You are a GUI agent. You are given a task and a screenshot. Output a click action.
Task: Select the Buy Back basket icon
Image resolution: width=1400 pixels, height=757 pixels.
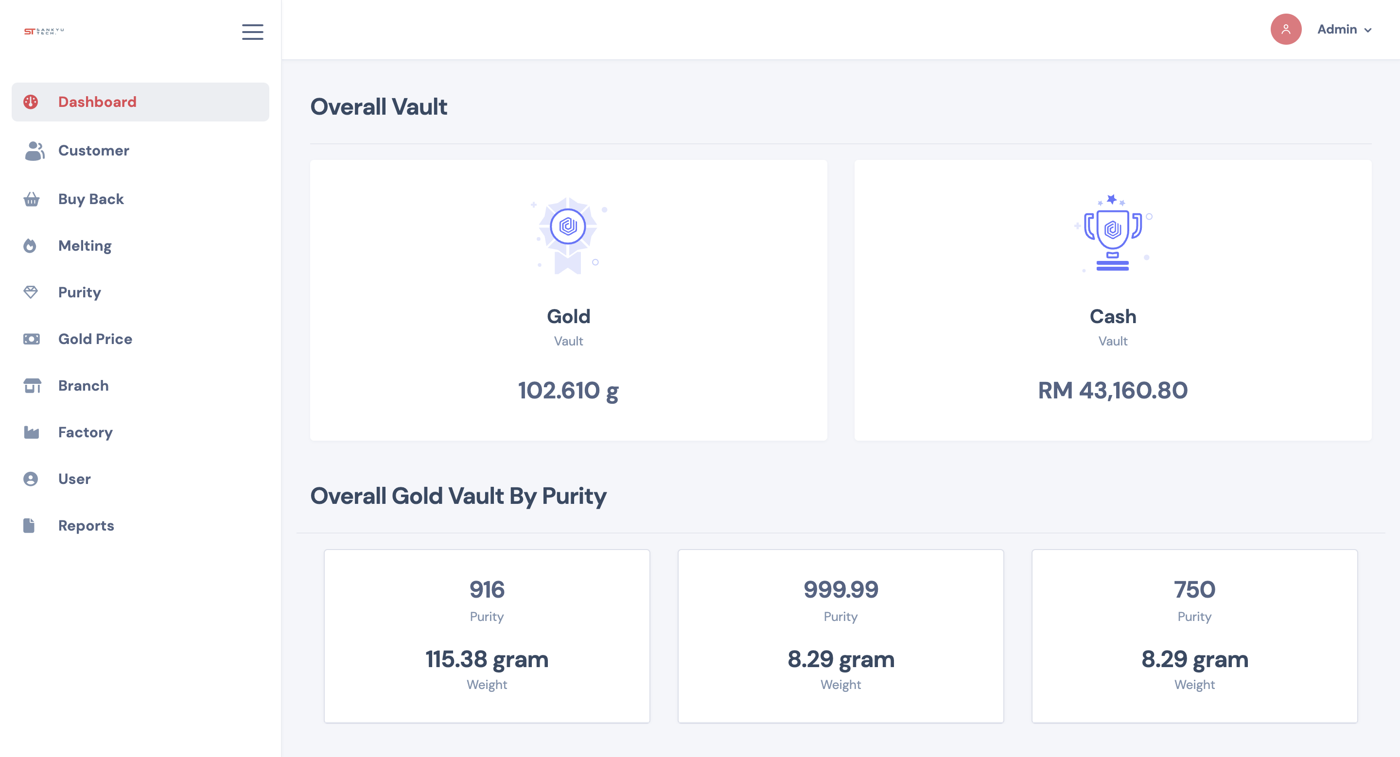click(32, 199)
